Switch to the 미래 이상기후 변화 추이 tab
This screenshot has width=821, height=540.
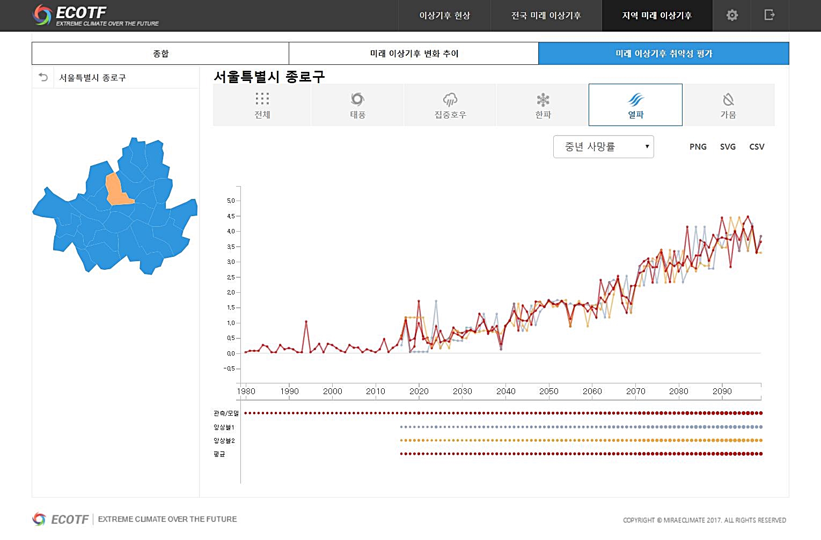click(414, 54)
